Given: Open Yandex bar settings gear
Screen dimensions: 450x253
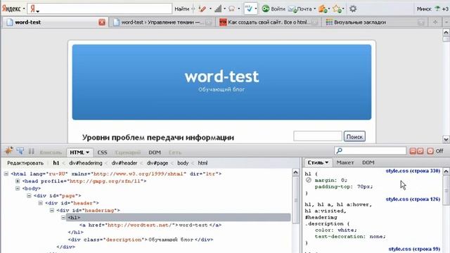Looking at the screenshot, I should tap(353, 9).
